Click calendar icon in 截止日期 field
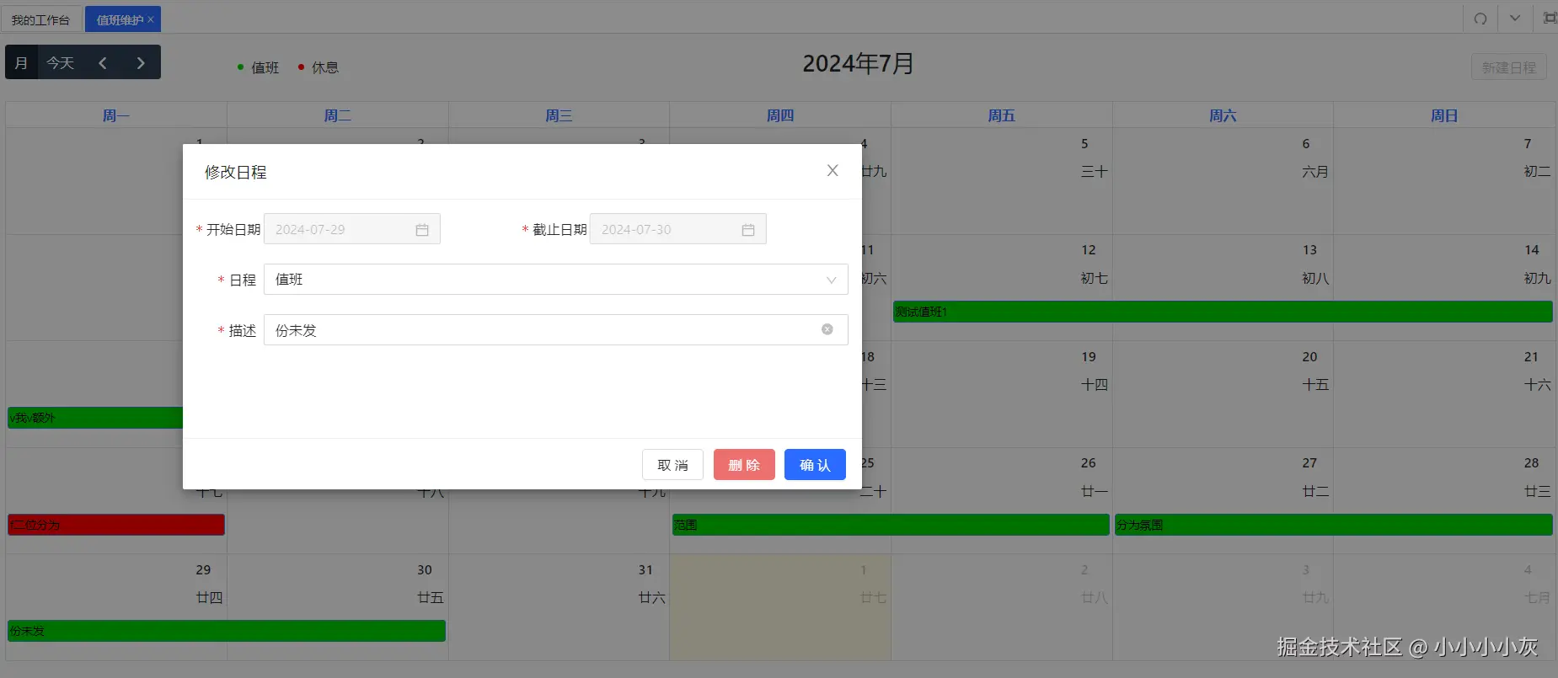1558x678 pixels. click(x=748, y=230)
